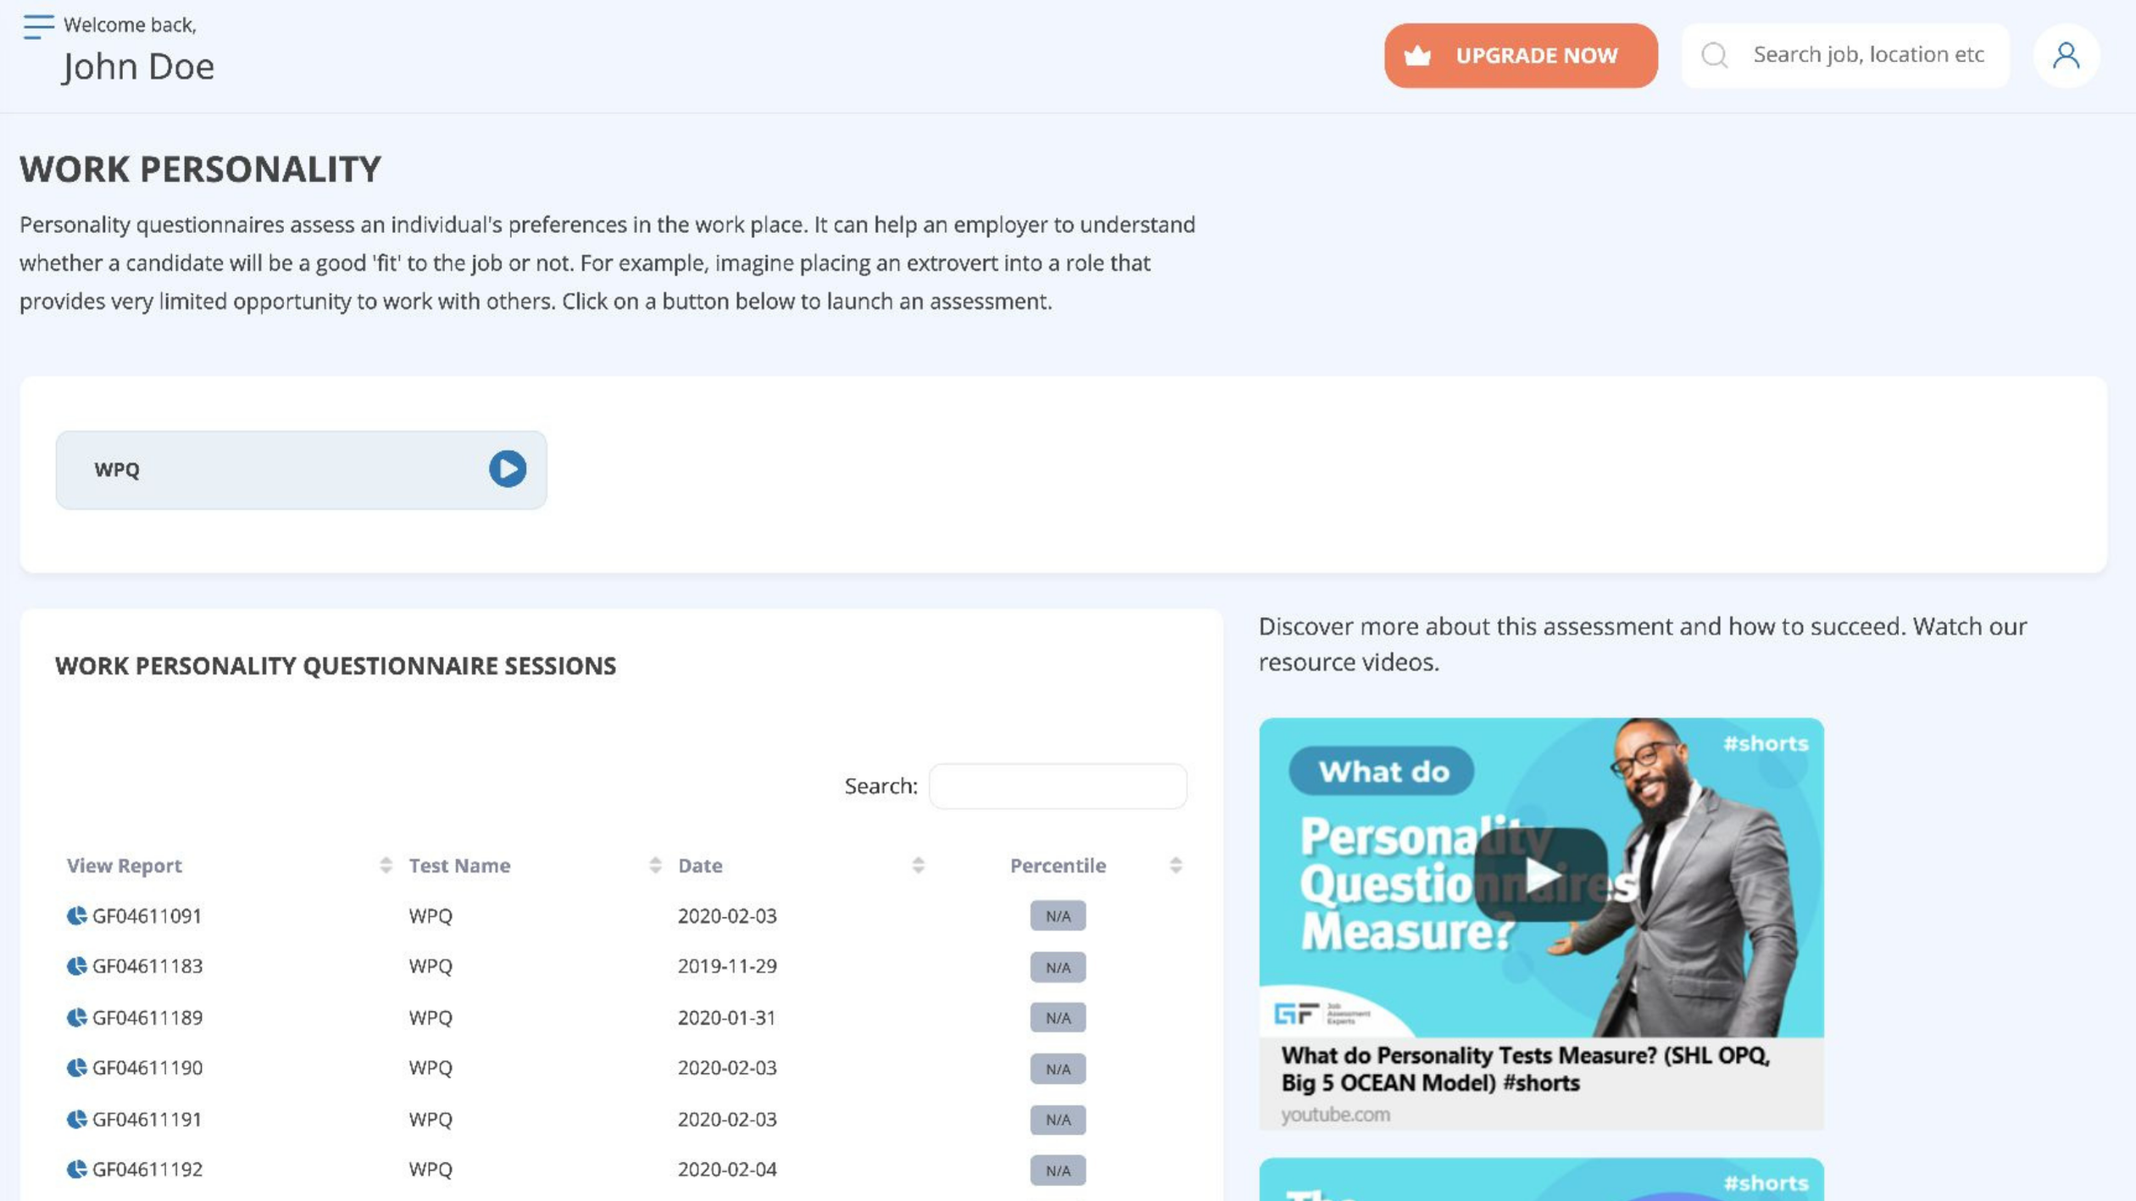Open the video title What do Personality Tests Measure
This screenshot has height=1201, width=2136.
(1525, 1069)
